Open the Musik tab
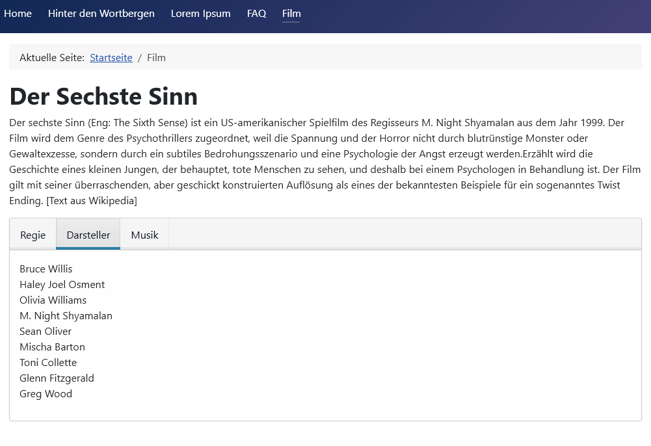The width and height of the screenshot is (651, 446). tap(144, 235)
